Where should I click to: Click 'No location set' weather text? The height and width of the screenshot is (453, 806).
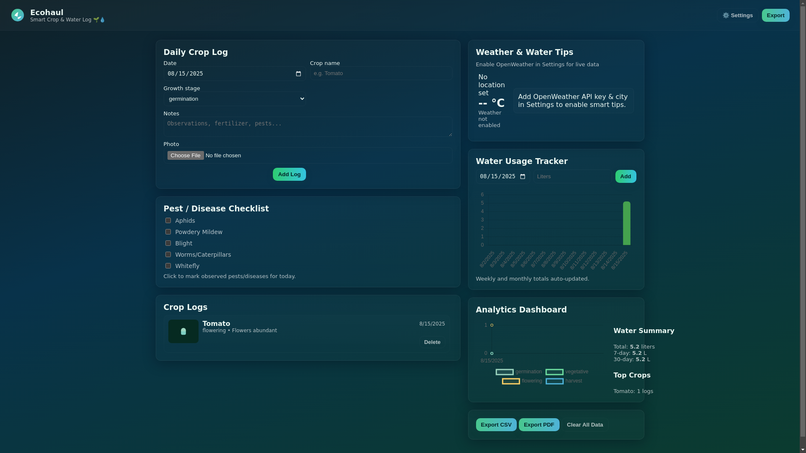(492, 85)
